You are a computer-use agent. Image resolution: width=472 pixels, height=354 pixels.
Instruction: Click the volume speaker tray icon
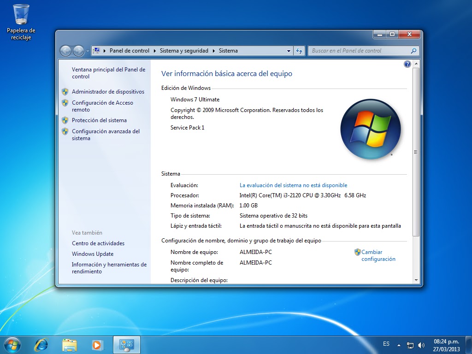pyautogui.click(x=421, y=345)
